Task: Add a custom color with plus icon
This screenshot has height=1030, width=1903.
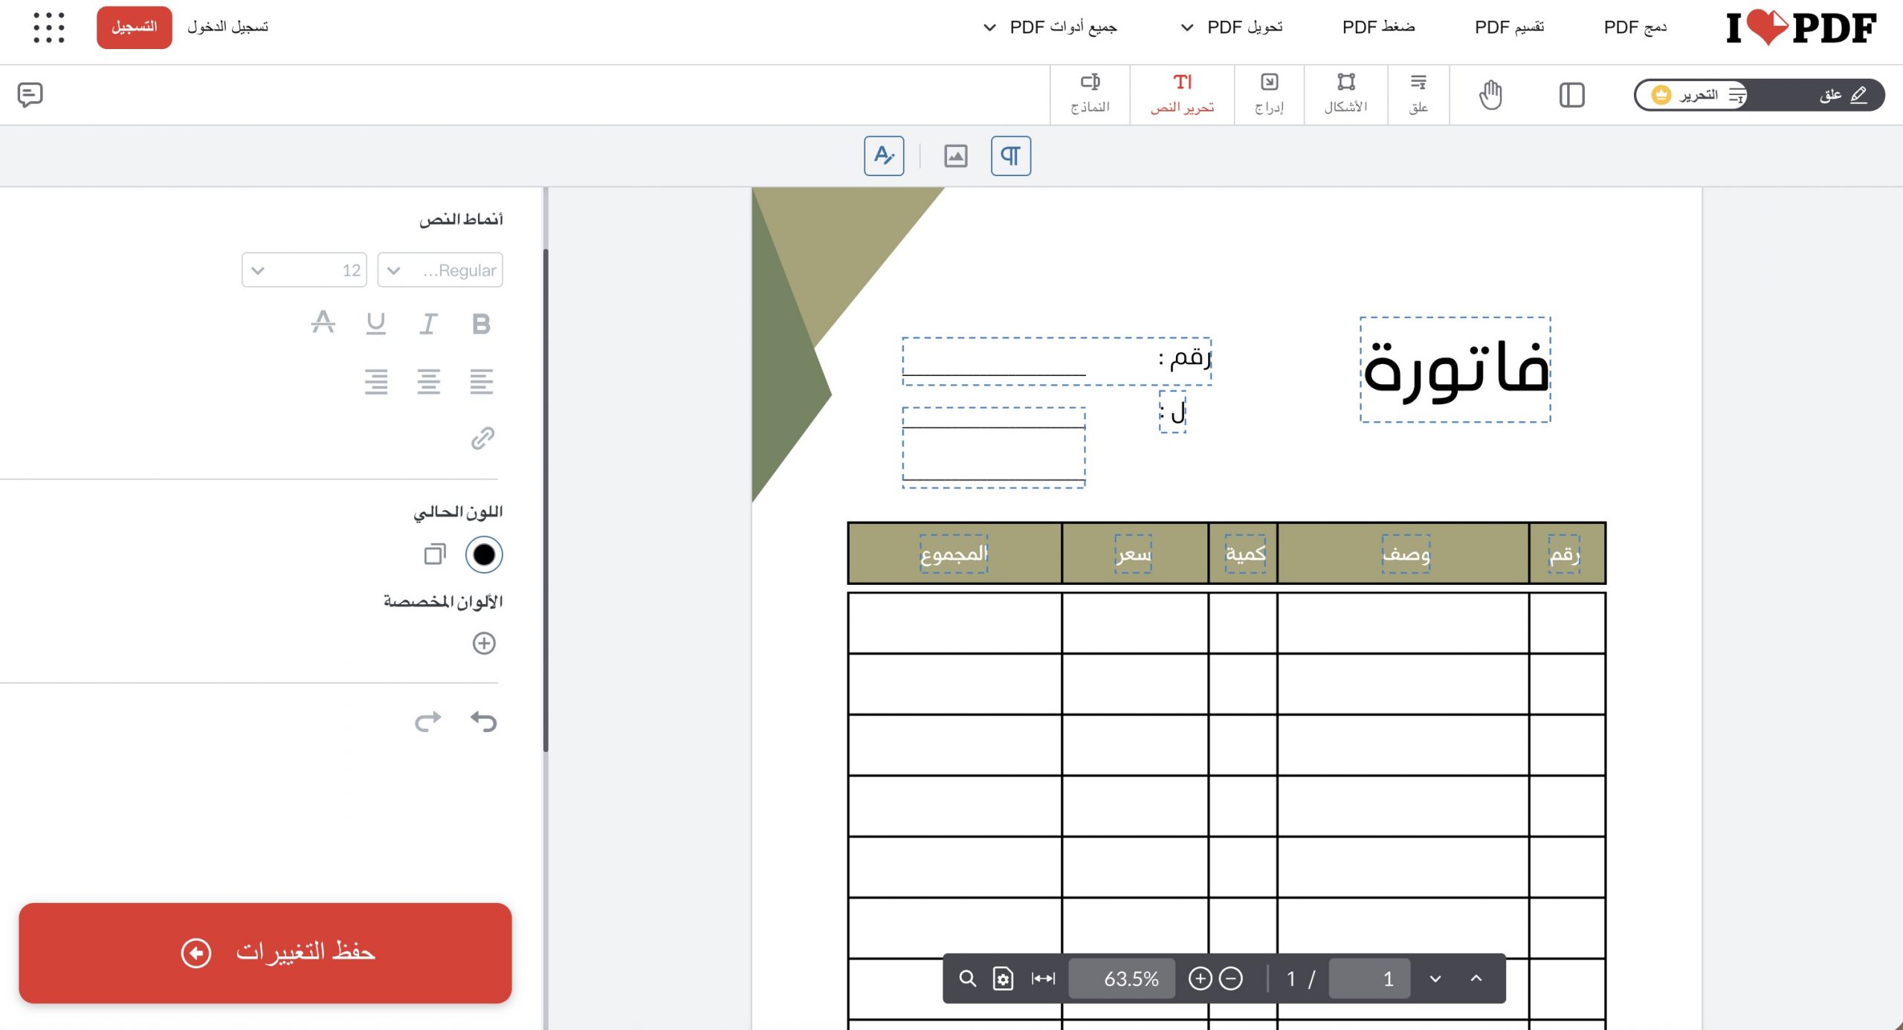Action: (x=484, y=644)
